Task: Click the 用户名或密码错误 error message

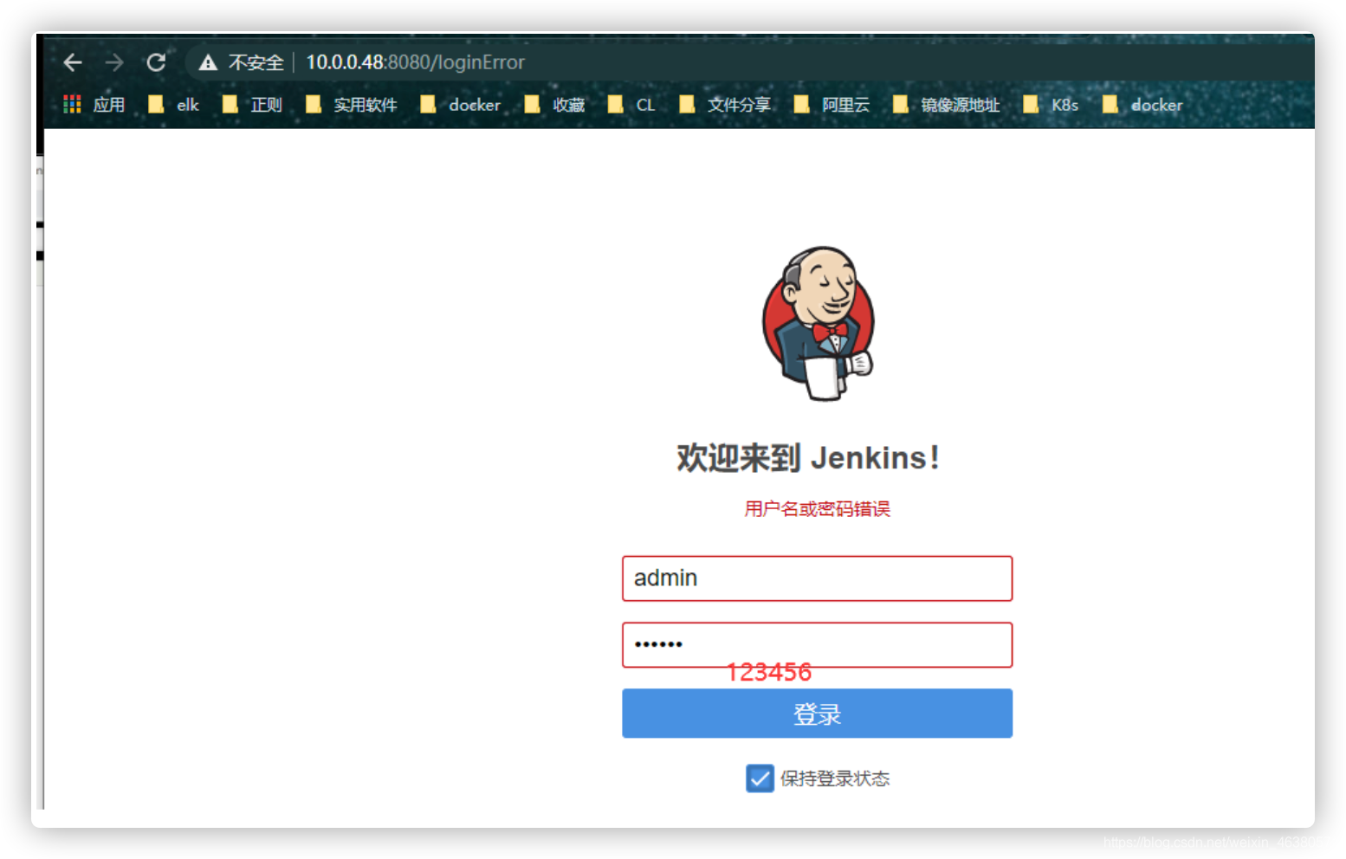Action: pos(817,509)
